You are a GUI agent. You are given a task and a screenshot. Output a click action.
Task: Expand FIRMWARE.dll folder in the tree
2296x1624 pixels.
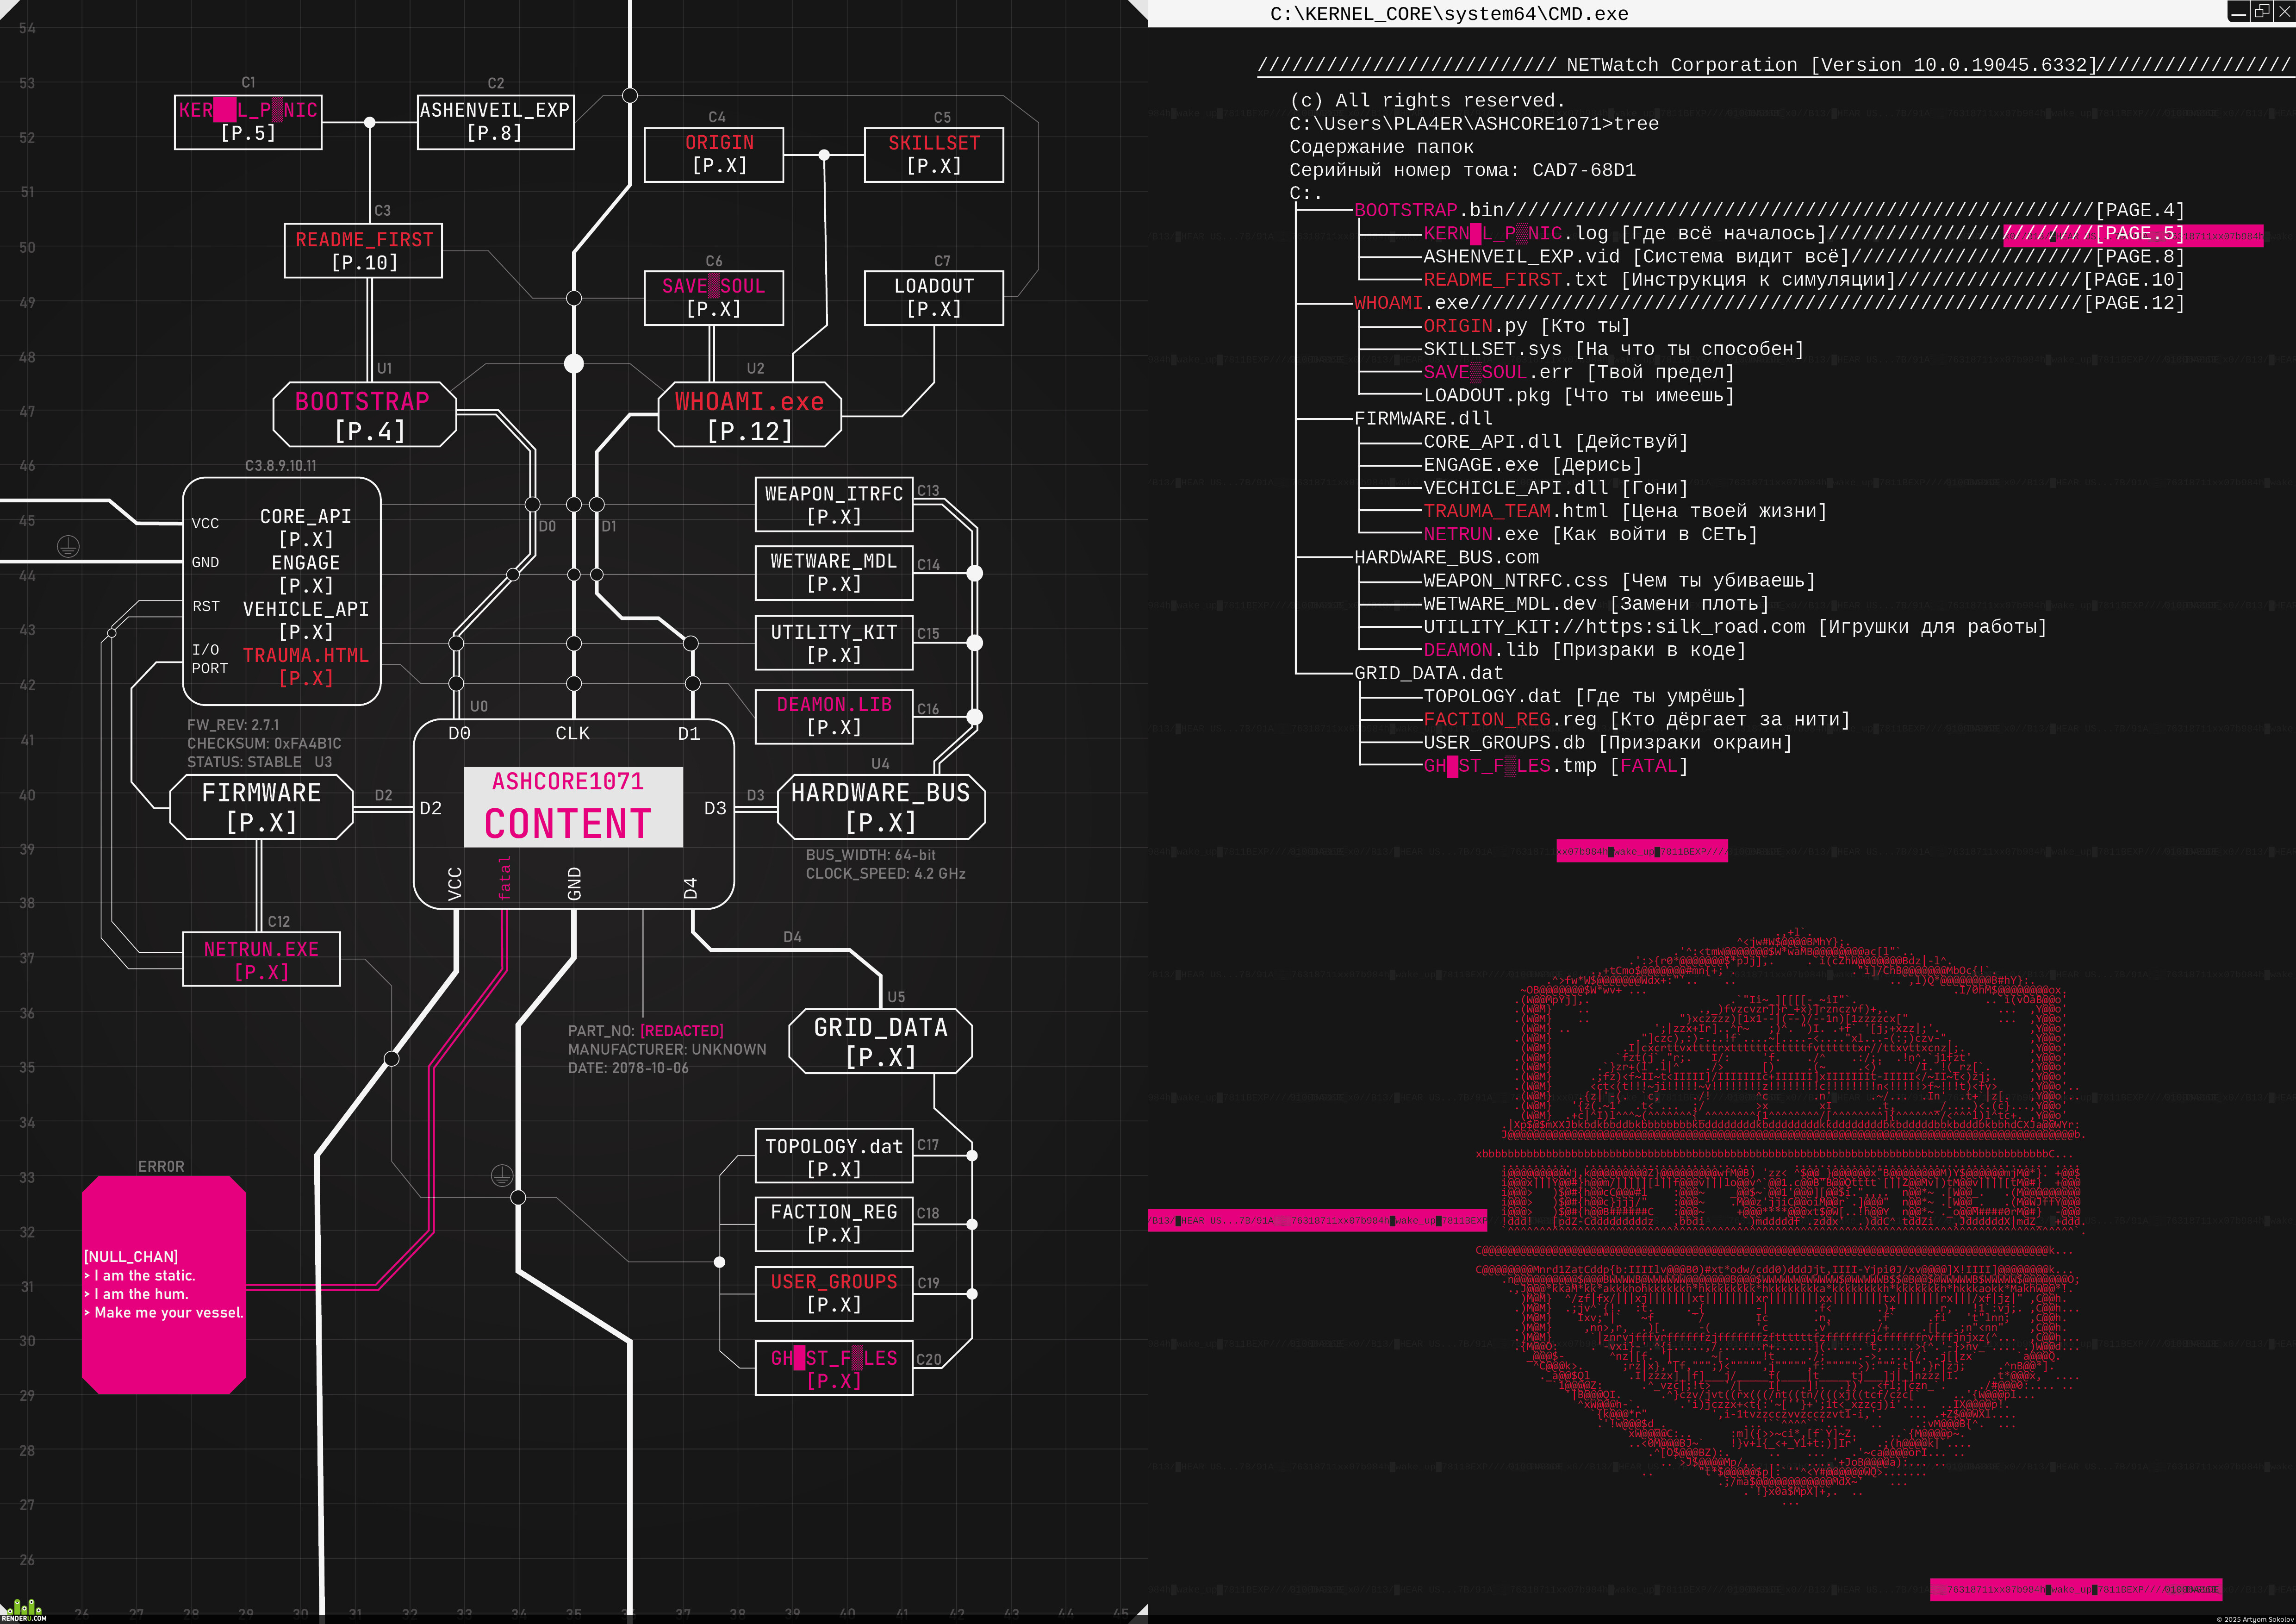tap(1422, 419)
